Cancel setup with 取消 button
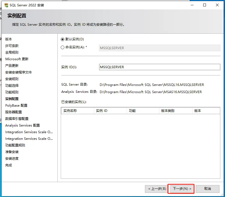The height and width of the screenshot is (197, 225). (208, 189)
